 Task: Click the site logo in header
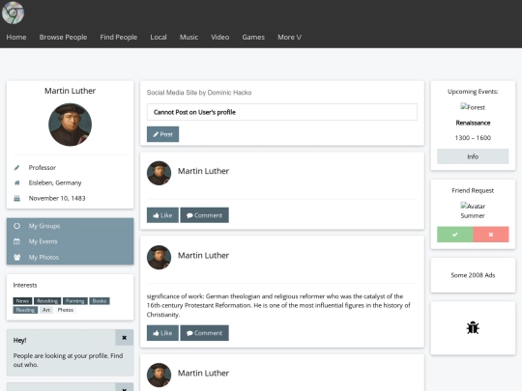point(13,13)
